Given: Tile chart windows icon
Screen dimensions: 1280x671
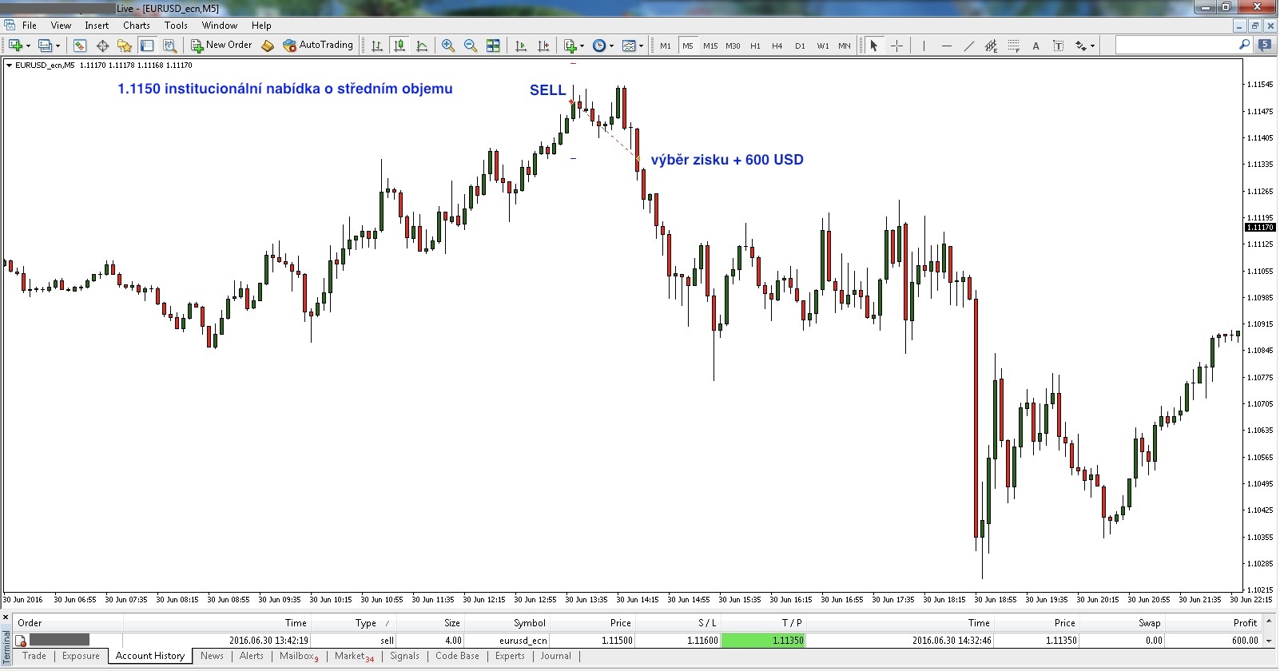Looking at the screenshot, I should (493, 46).
